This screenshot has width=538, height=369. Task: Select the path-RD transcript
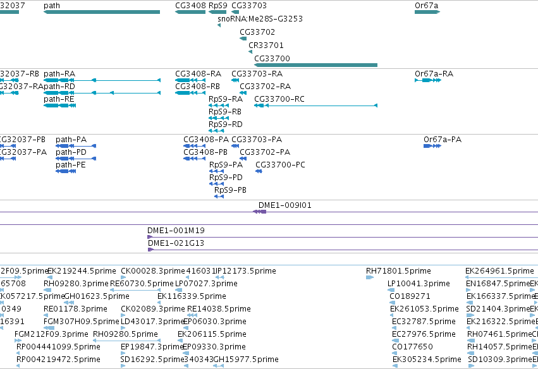pyautogui.click(x=102, y=93)
